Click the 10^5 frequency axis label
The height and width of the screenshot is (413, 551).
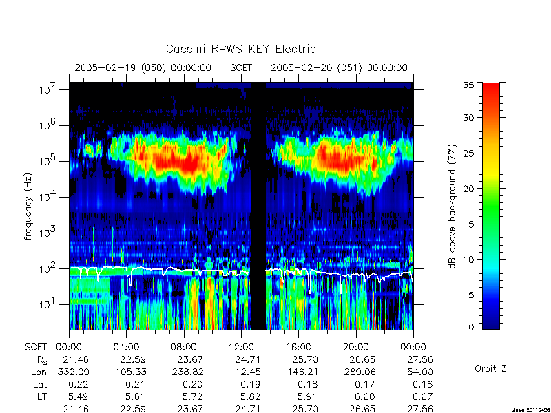pos(48,161)
